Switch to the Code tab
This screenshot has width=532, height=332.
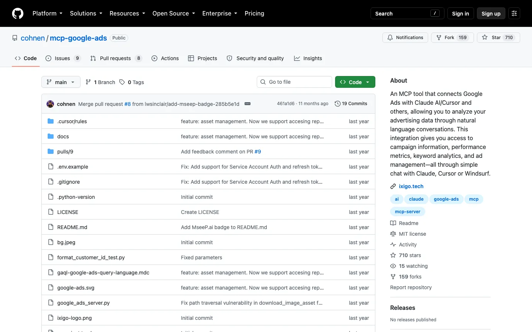(x=26, y=58)
